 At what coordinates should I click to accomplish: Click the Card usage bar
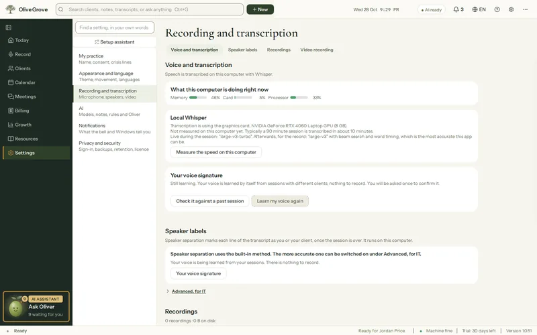point(243,98)
